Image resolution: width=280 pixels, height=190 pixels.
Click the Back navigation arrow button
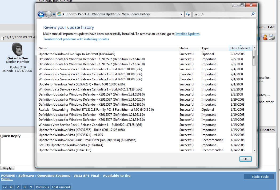click(x=41, y=14)
